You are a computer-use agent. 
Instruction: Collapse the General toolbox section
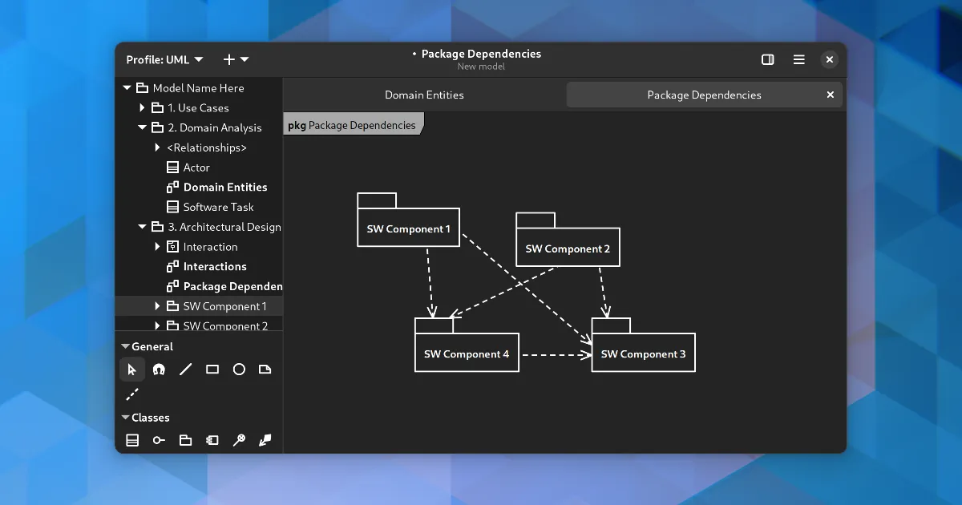point(126,347)
